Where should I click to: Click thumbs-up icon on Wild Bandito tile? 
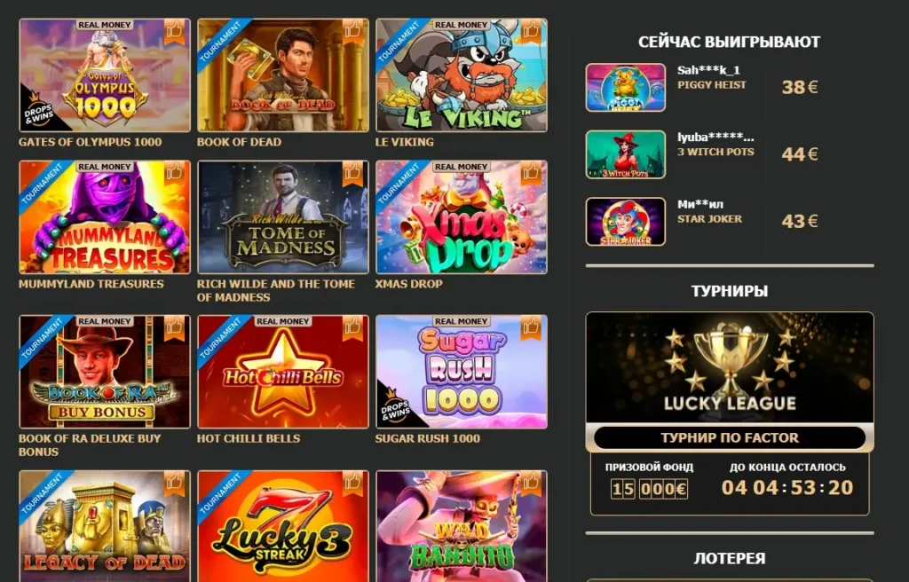[x=531, y=483]
